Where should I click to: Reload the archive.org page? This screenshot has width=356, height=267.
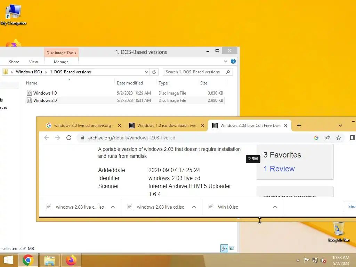(x=69, y=138)
